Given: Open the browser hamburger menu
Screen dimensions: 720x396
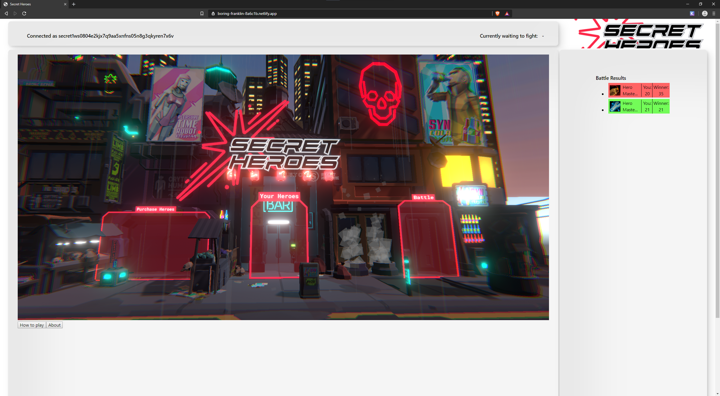Looking at the screenshot, I should [x=714, y=13].
